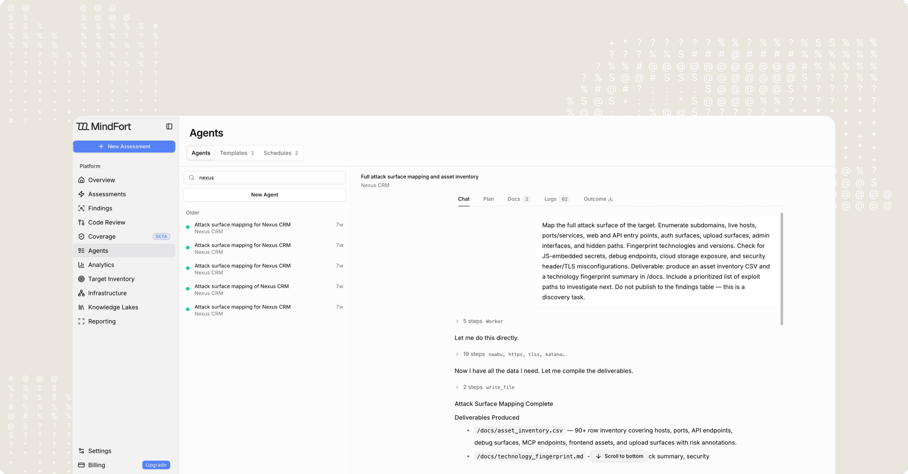
Task: Expand the 5 steps Worker section
Action: (x=479, y=321)
